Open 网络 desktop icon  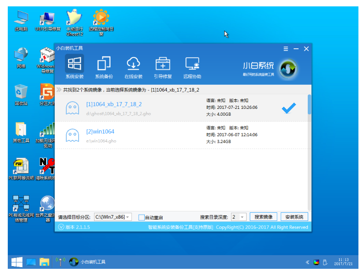[21, 58]
